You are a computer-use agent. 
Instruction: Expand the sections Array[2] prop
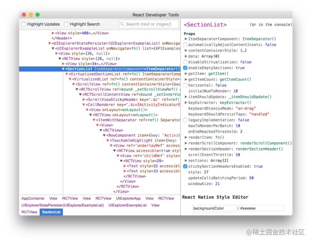tap(186, 160)
